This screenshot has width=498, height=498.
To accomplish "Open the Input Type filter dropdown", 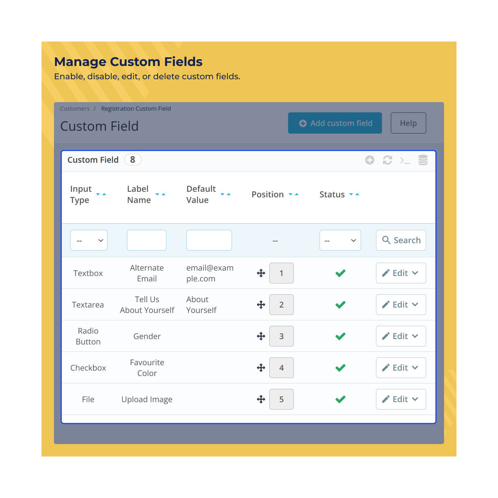I will coord(88,240).
